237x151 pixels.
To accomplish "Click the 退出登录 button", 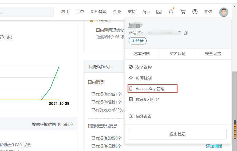I will 177,134.
